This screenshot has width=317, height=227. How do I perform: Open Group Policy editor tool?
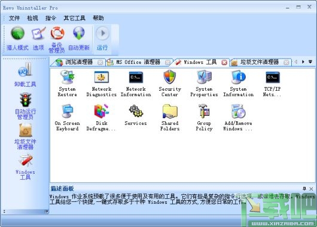tap(204, 118)
